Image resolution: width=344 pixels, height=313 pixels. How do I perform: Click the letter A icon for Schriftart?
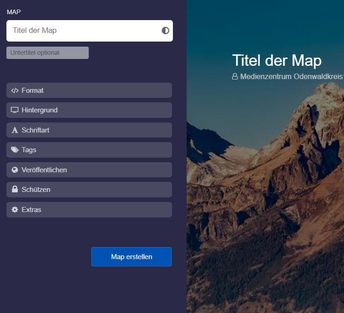pyautogui.click(x=15, y=130)
